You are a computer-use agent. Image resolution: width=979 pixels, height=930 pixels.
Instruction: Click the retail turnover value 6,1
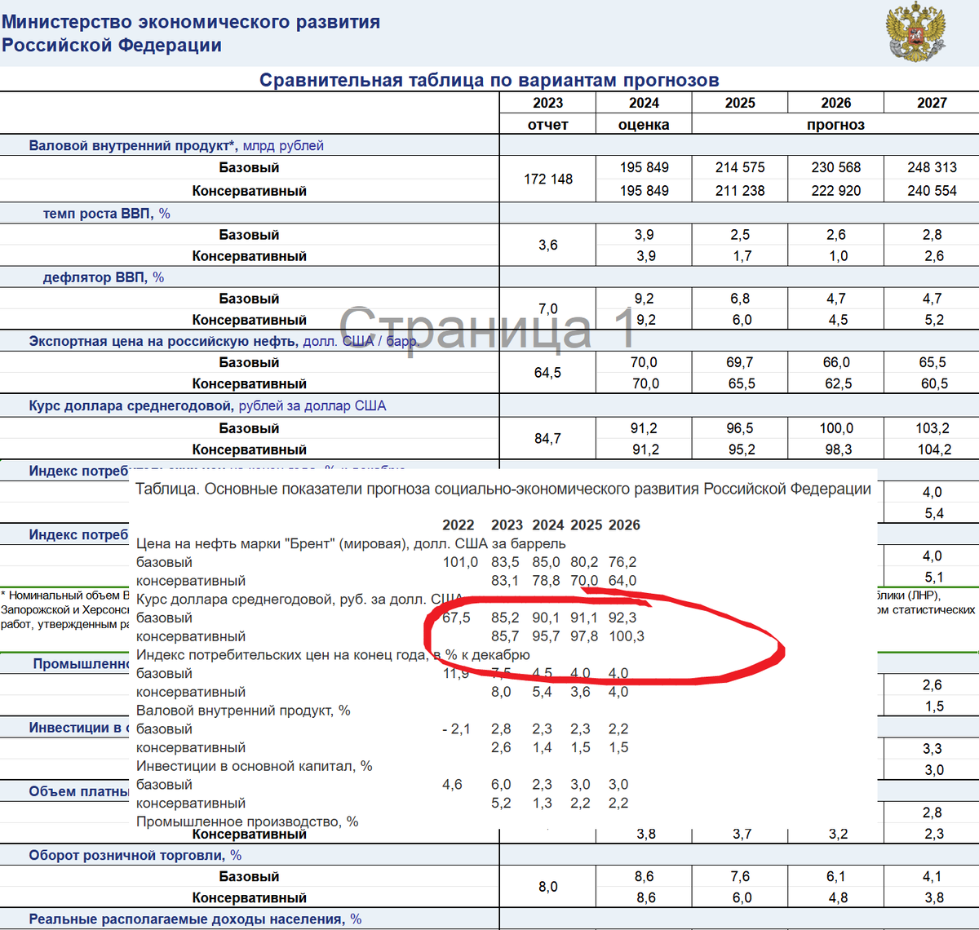pyautogui.click(x=836, y=876)
